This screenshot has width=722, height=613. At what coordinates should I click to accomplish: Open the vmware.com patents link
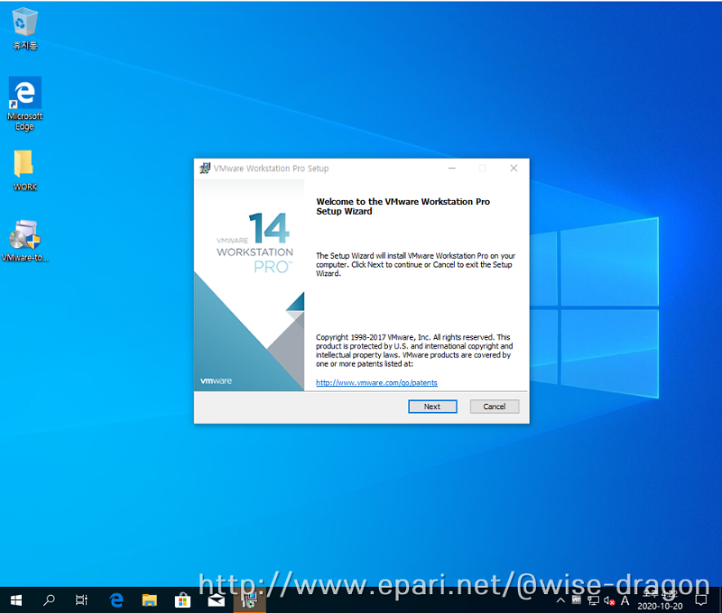[376, 382]
